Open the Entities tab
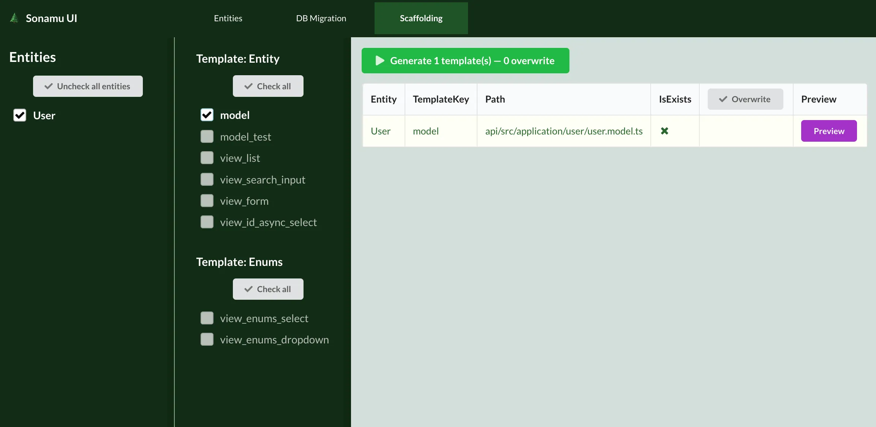876x427 pixels. [228, 18]
